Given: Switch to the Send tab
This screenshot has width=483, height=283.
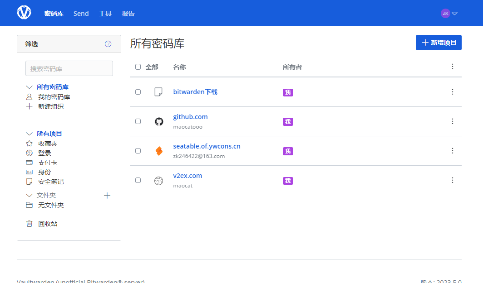Looking at the screenshot, I should click(x=81, y=14).
